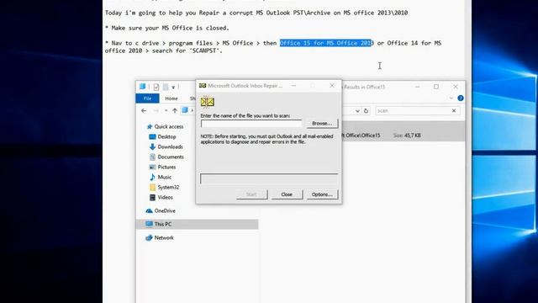Click the file name input field
The image size is (538, 303).
coord(251,124)
